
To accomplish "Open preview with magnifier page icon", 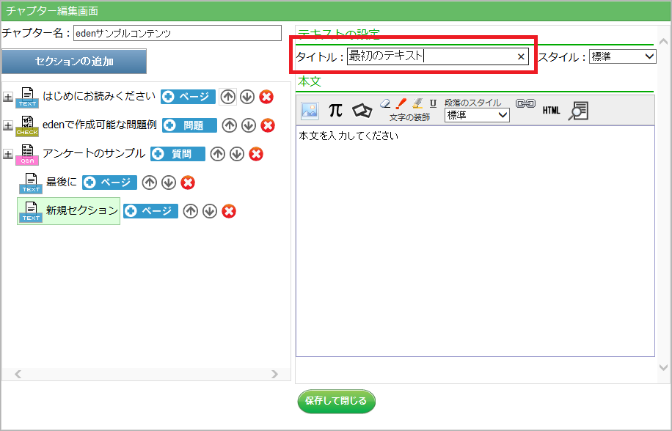I will [x=578, y=111].
